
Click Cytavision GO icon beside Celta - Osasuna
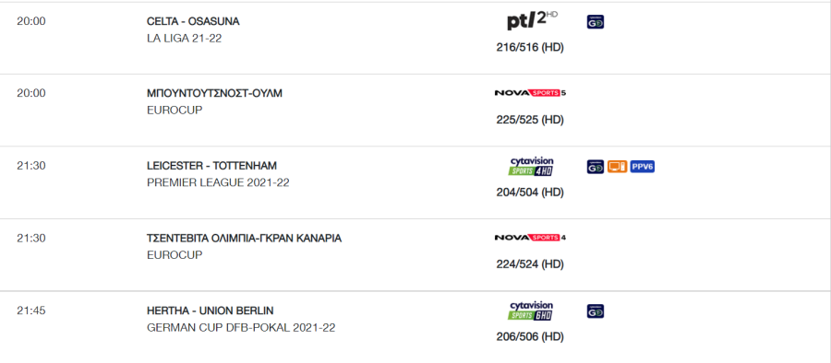[596, 22]
